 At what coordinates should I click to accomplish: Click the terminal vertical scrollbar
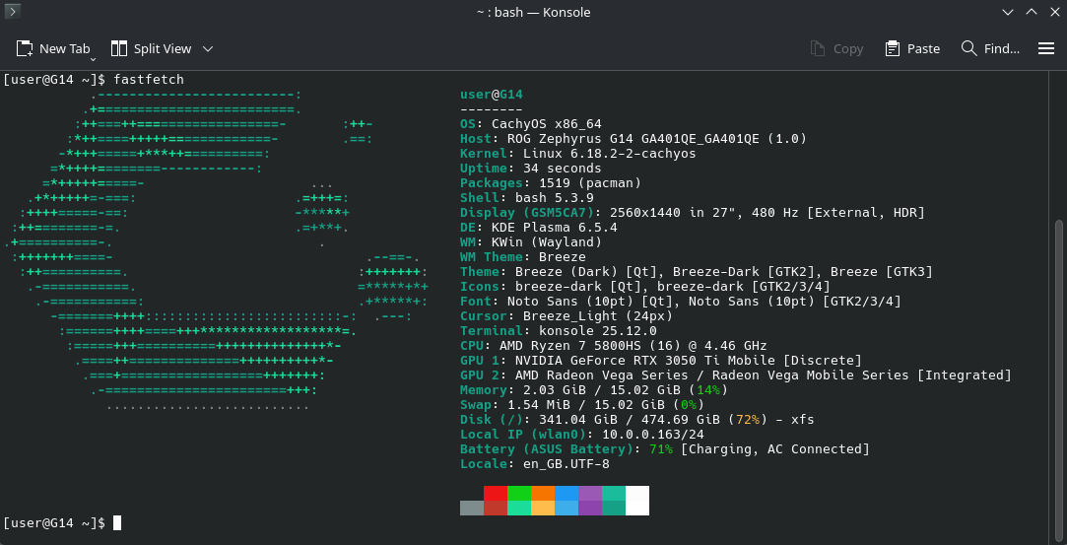tap(1058, 379)
